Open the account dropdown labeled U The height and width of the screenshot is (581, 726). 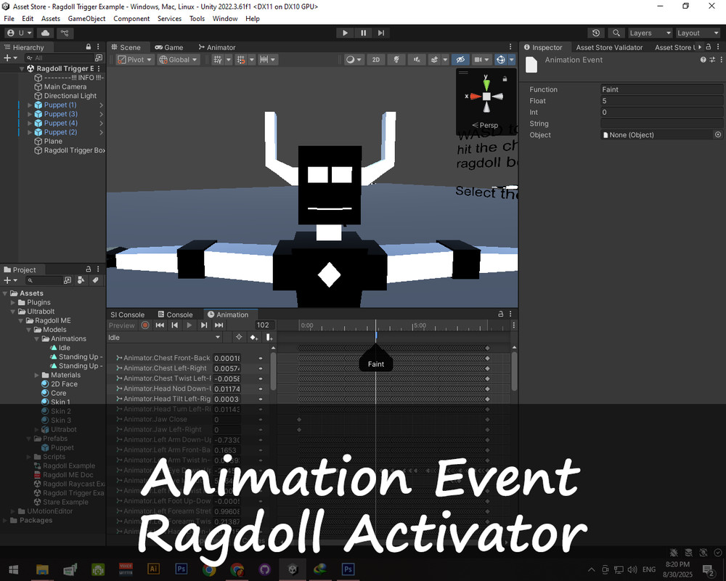click(x=19, y=33)
